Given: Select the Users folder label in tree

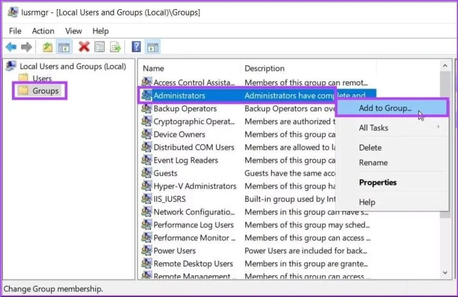Looking at the screenshot, I should [x=42, y=79].
